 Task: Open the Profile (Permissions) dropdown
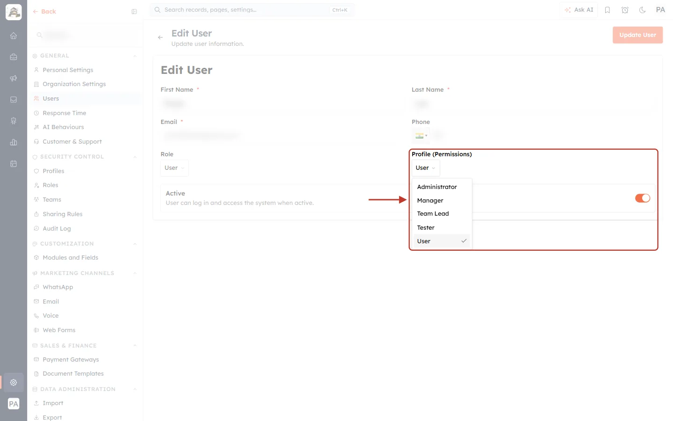point(426,168)
